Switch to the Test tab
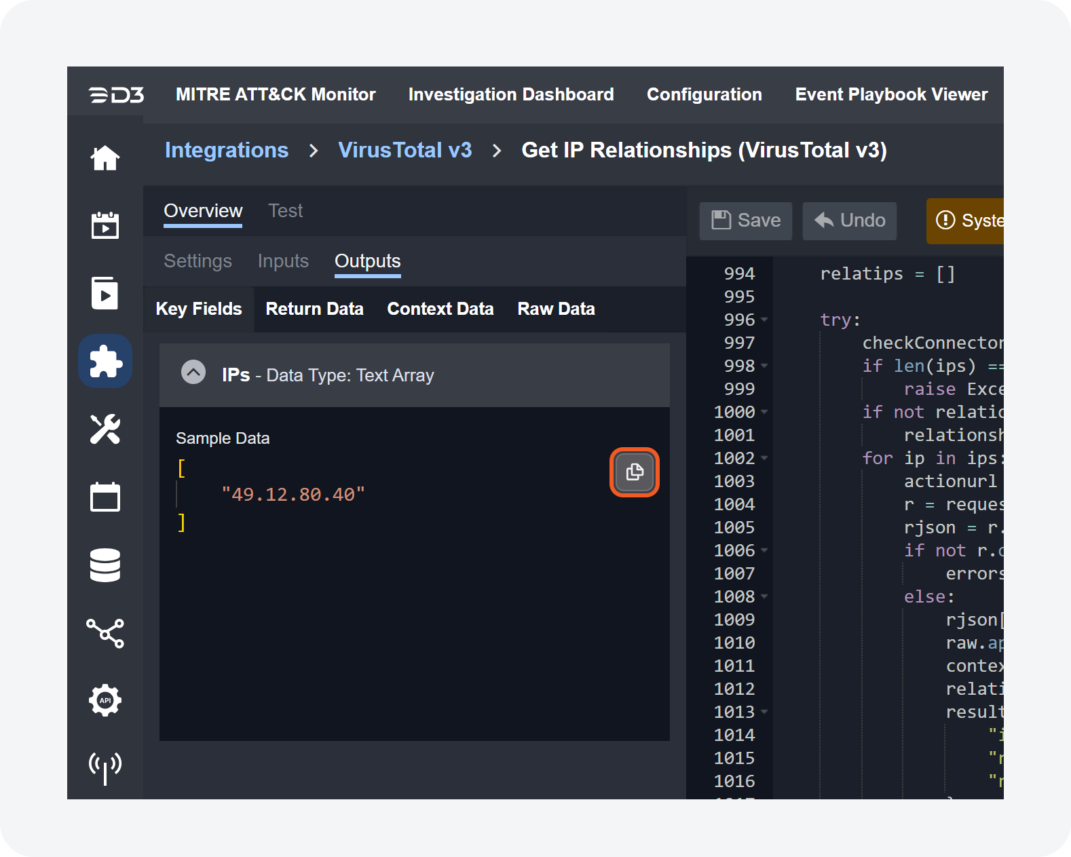This screenshot has width=1071, height=857. [x=285, y=211]
